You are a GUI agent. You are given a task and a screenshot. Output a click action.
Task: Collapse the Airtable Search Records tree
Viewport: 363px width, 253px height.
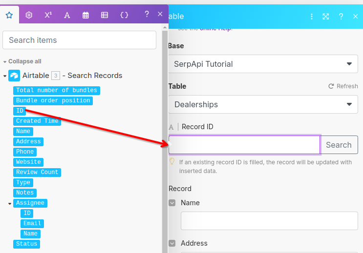tap(4, 76)
